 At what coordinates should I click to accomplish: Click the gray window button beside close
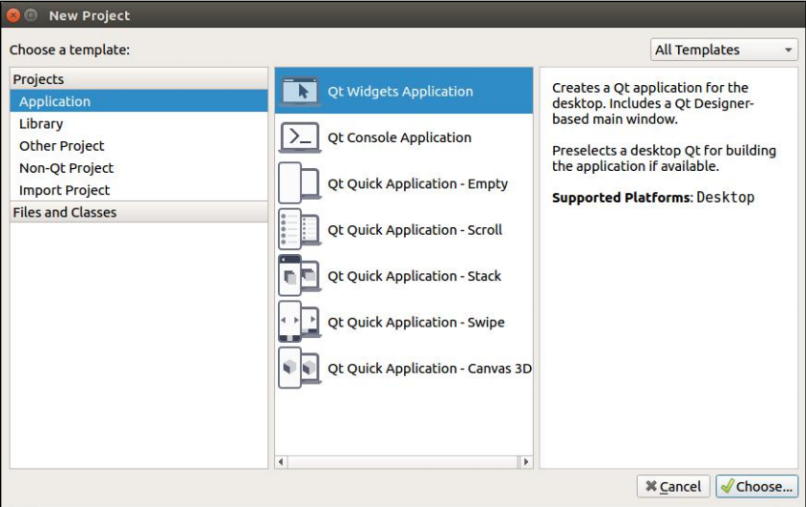pyautogui.click(x=32, y=15)
